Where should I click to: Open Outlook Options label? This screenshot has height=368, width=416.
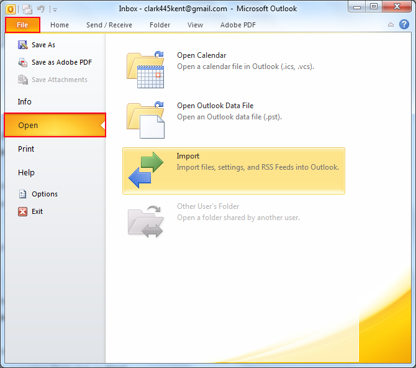click(x=45, y=194)
